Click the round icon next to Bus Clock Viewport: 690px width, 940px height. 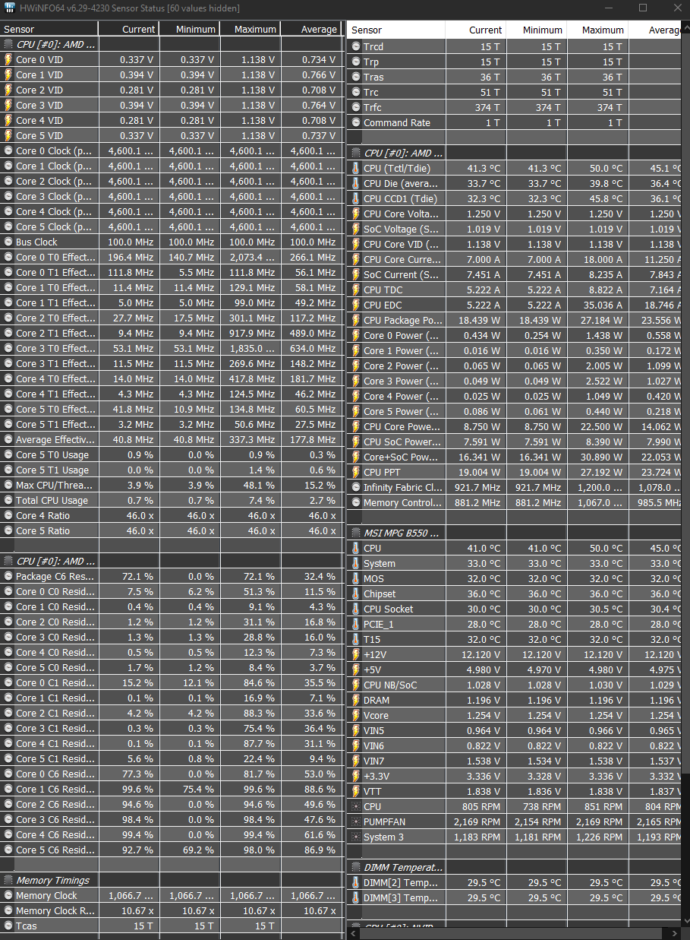point(8,242)
